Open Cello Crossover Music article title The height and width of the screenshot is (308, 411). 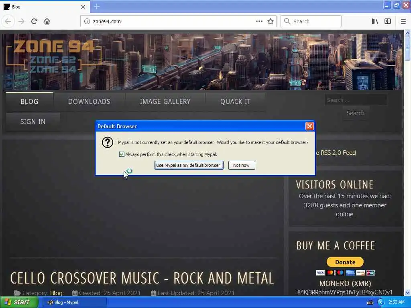pyautogui.click(x=142, y=278)
